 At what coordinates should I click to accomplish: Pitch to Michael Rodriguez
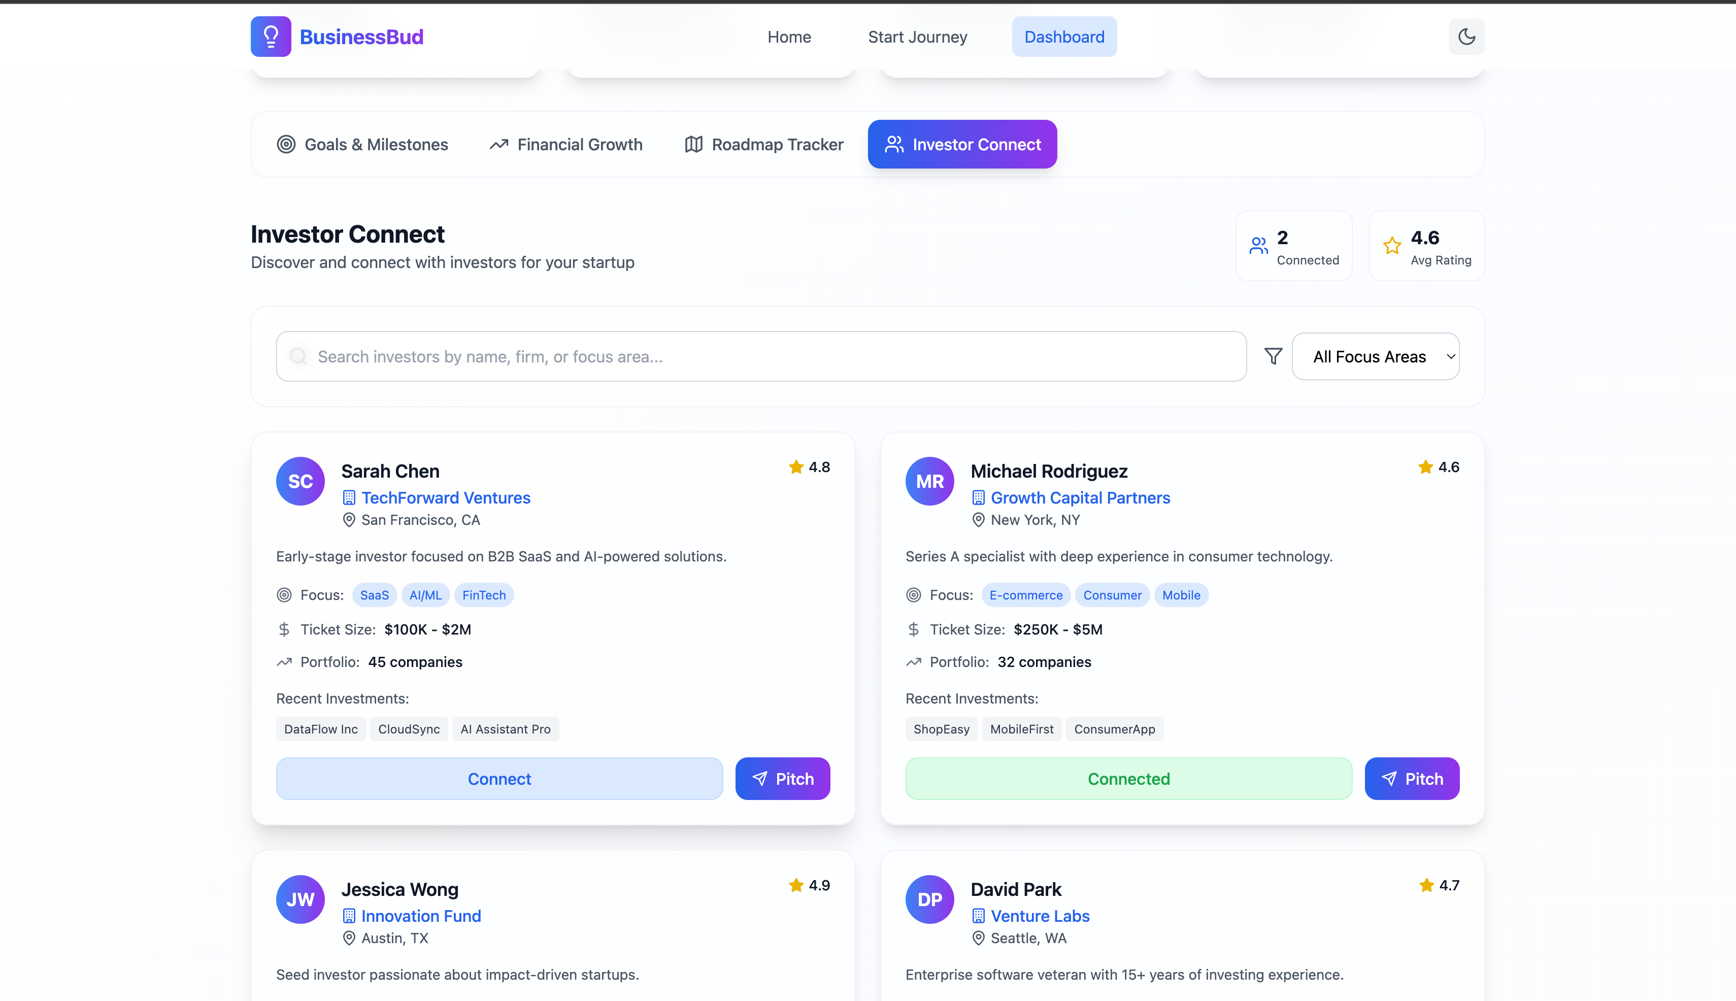[1412, 779]
